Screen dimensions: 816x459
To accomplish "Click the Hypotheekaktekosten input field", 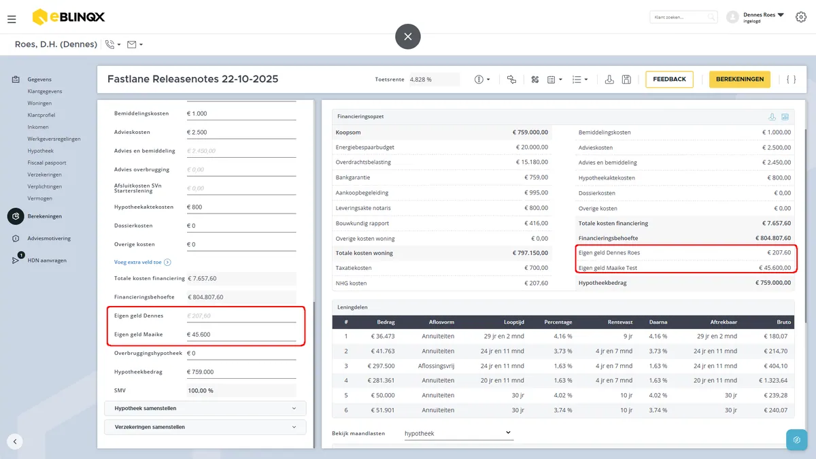I will 241,207.
